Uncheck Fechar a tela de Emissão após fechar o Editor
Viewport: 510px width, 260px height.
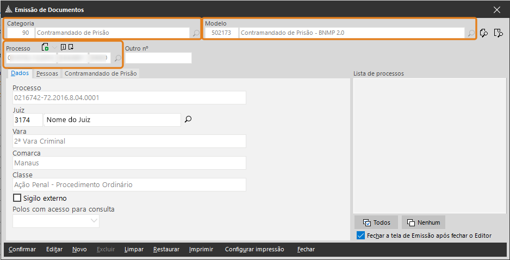pos(360,236)
